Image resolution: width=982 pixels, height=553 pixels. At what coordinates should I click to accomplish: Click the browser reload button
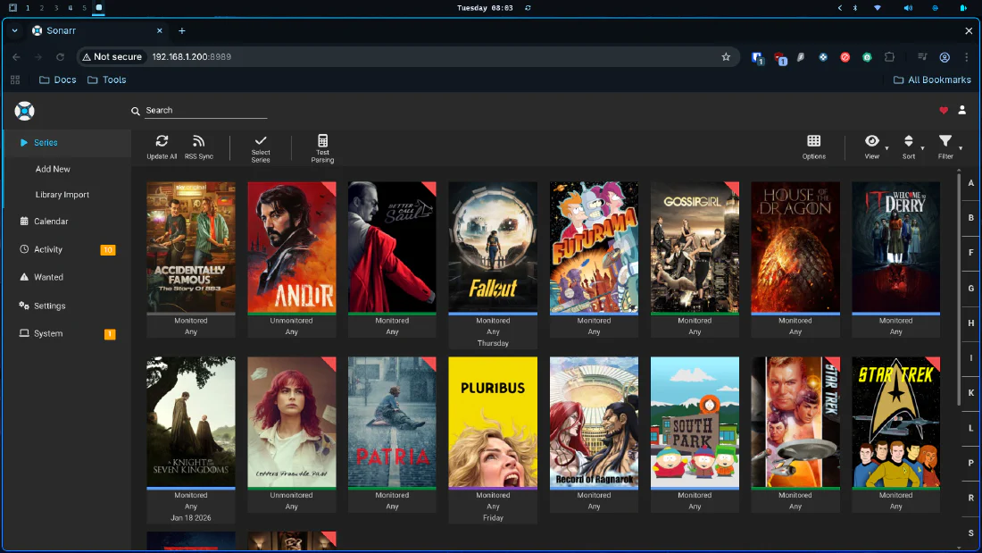[60, 57]
